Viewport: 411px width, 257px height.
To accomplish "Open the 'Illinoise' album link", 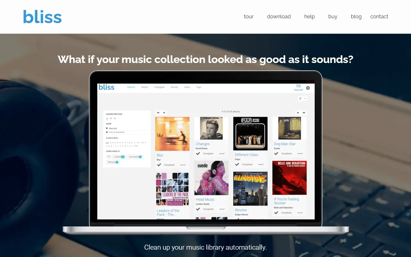I will 241,210.
